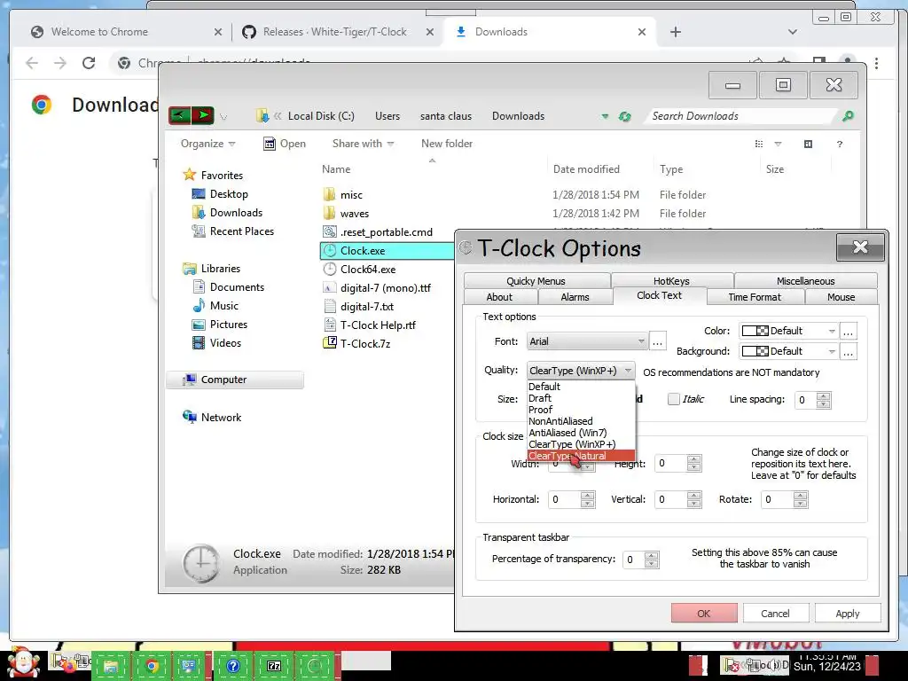Switch to the Mouse tab
This screenshot has width=908, height=681.
(x=841, y=297)
